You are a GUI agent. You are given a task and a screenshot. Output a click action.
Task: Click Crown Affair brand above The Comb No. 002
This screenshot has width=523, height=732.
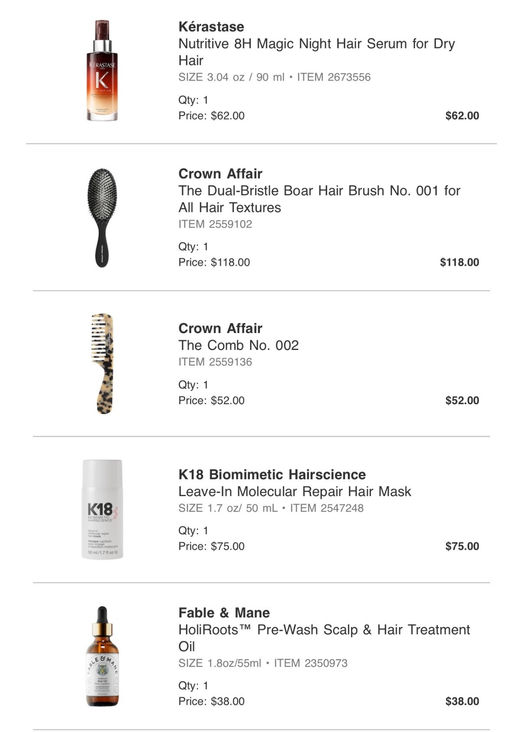tap(220, 328)
